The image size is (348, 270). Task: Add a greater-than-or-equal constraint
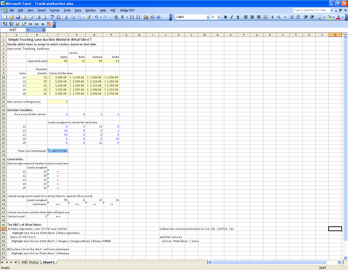[36, 24]
